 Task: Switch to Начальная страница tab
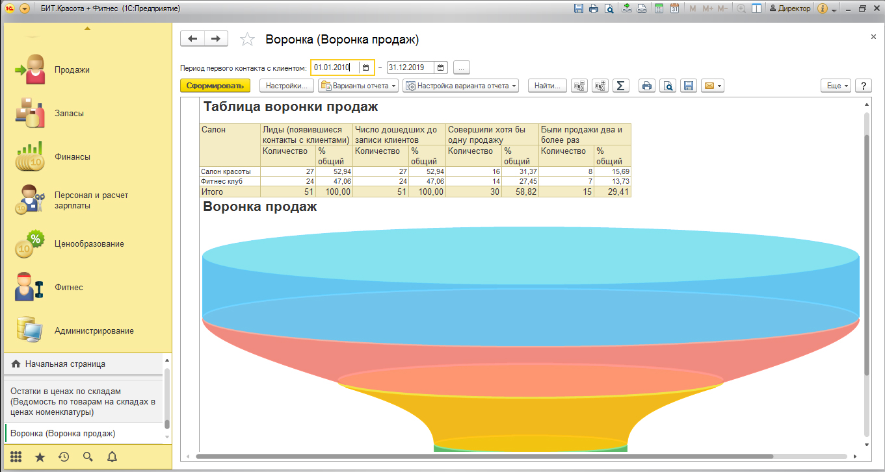click(x=65, y=364)
